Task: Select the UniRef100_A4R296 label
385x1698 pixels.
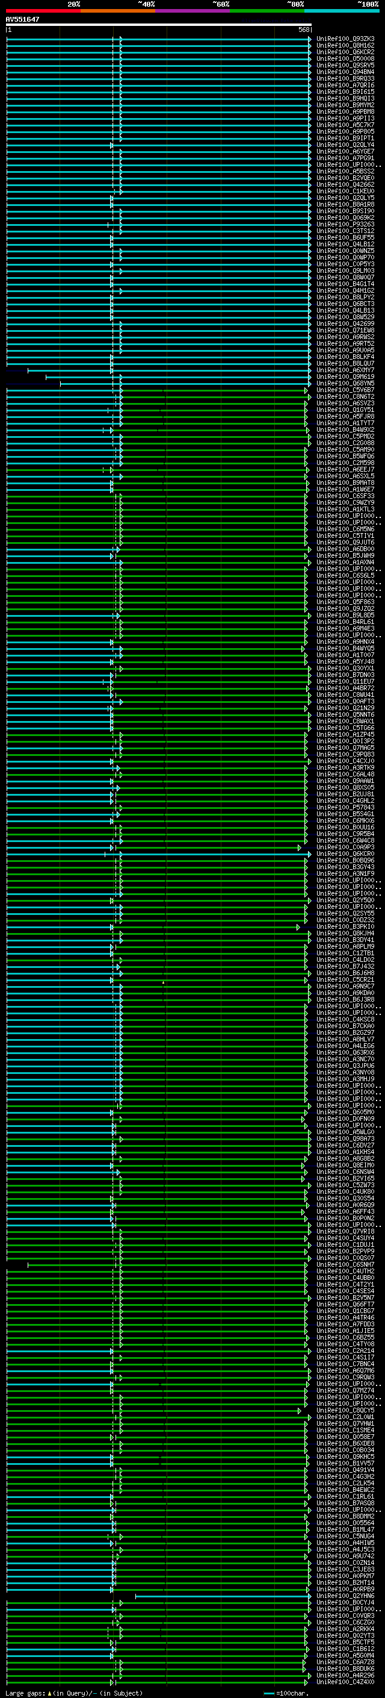Action: 345,1676
